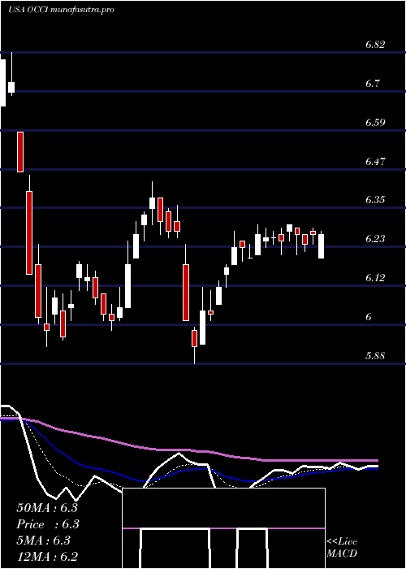
Task: Click the <<Live MACD label
Action: 342,548
